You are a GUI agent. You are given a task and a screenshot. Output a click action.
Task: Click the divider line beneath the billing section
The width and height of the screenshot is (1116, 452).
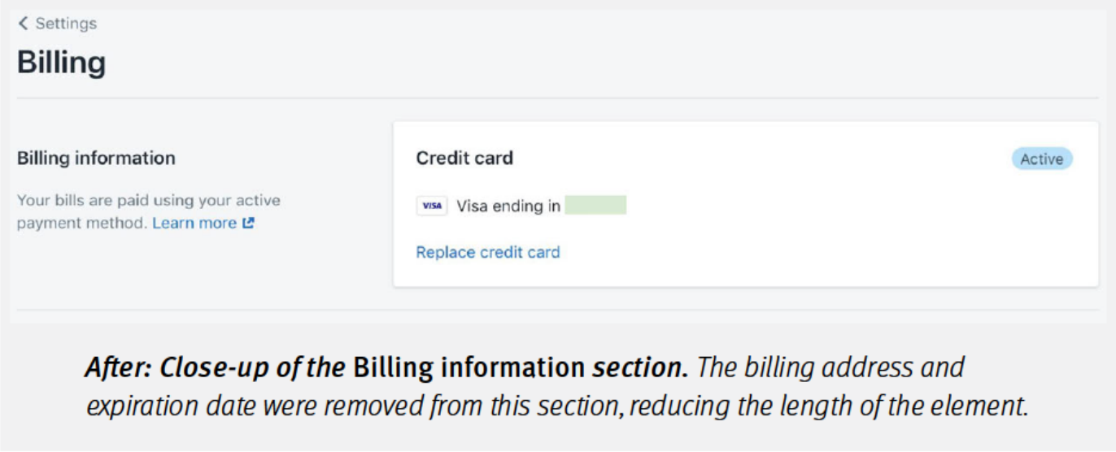click(558, 310)
